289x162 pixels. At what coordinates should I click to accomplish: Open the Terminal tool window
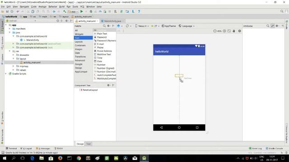(11, 148)
